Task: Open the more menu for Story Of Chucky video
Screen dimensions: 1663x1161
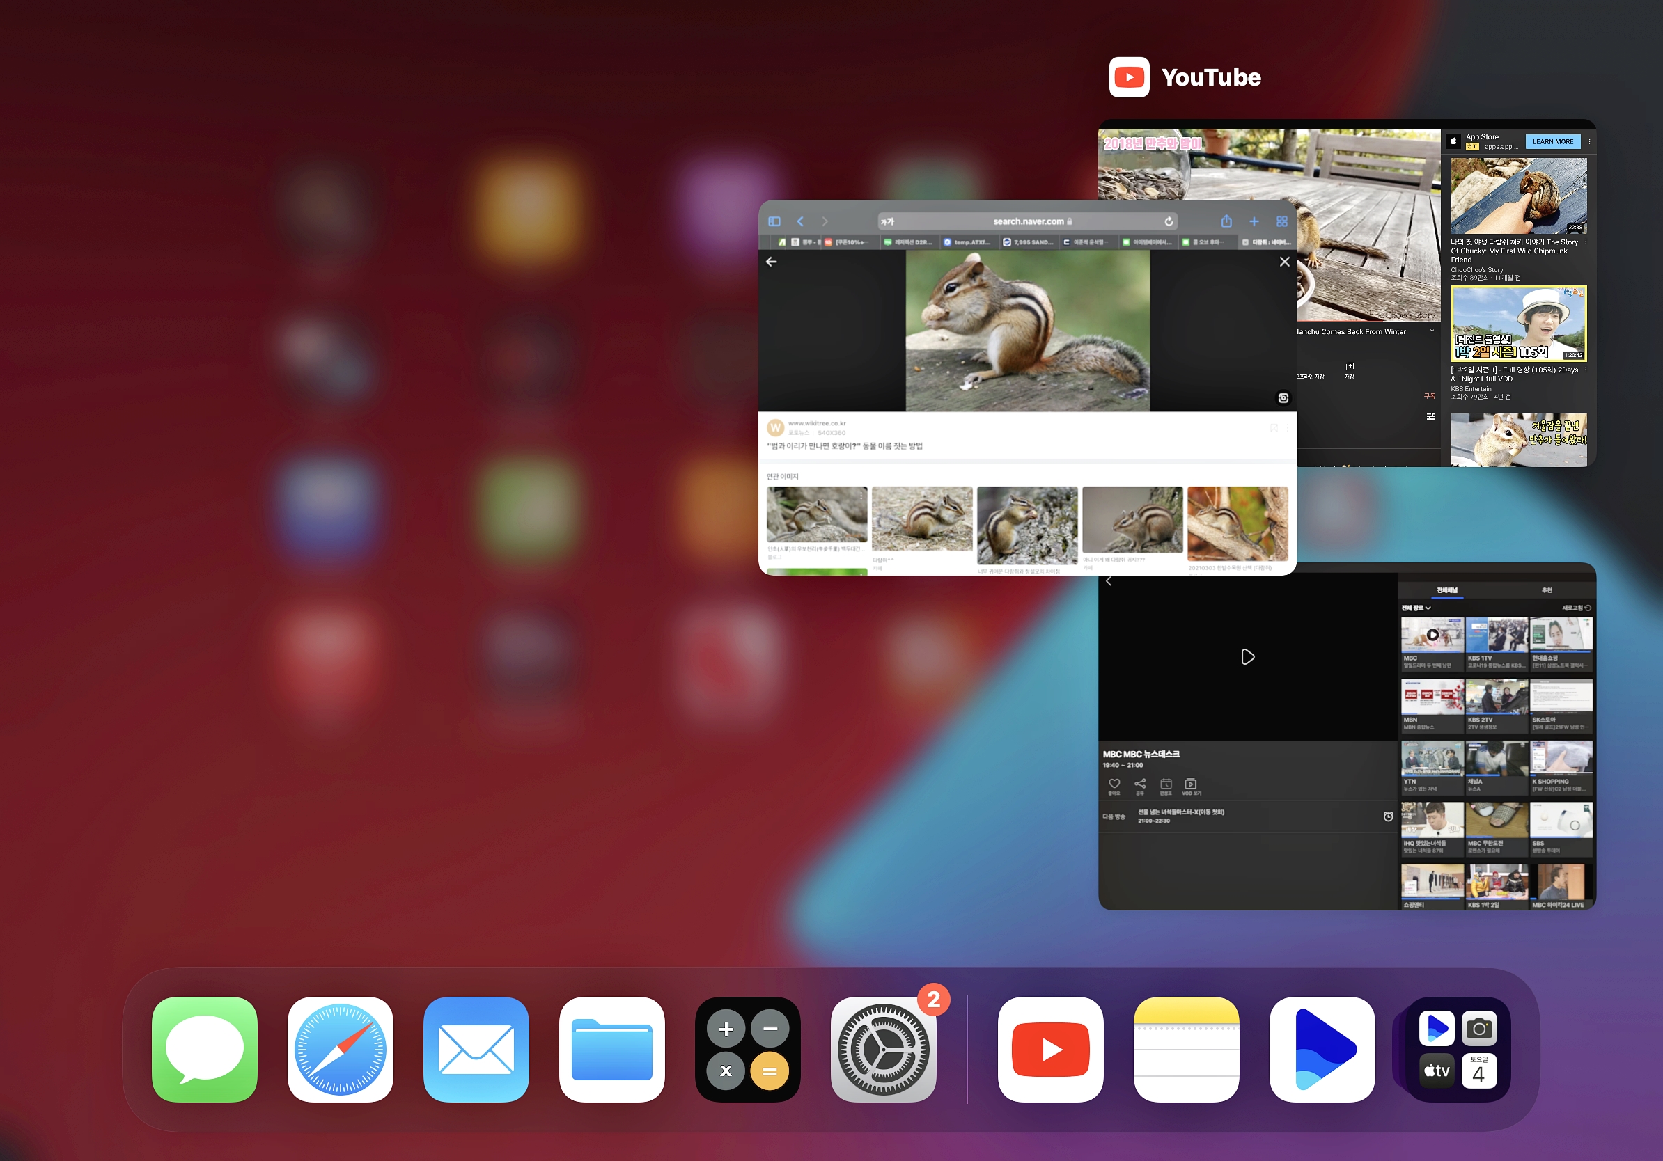Action: pyautogui.click(x=1586, y=242)
